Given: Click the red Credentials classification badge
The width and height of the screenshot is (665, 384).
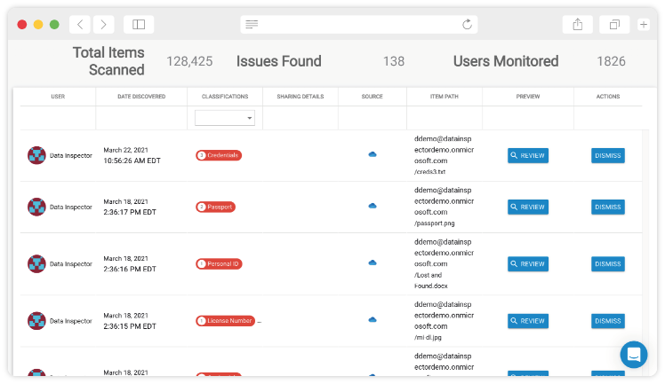Looking at the screenshot, I should click(x=219, y=155).
